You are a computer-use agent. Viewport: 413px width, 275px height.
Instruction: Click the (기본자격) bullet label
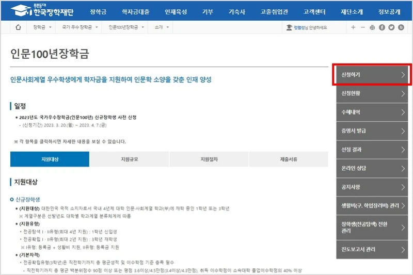(29, 255)
